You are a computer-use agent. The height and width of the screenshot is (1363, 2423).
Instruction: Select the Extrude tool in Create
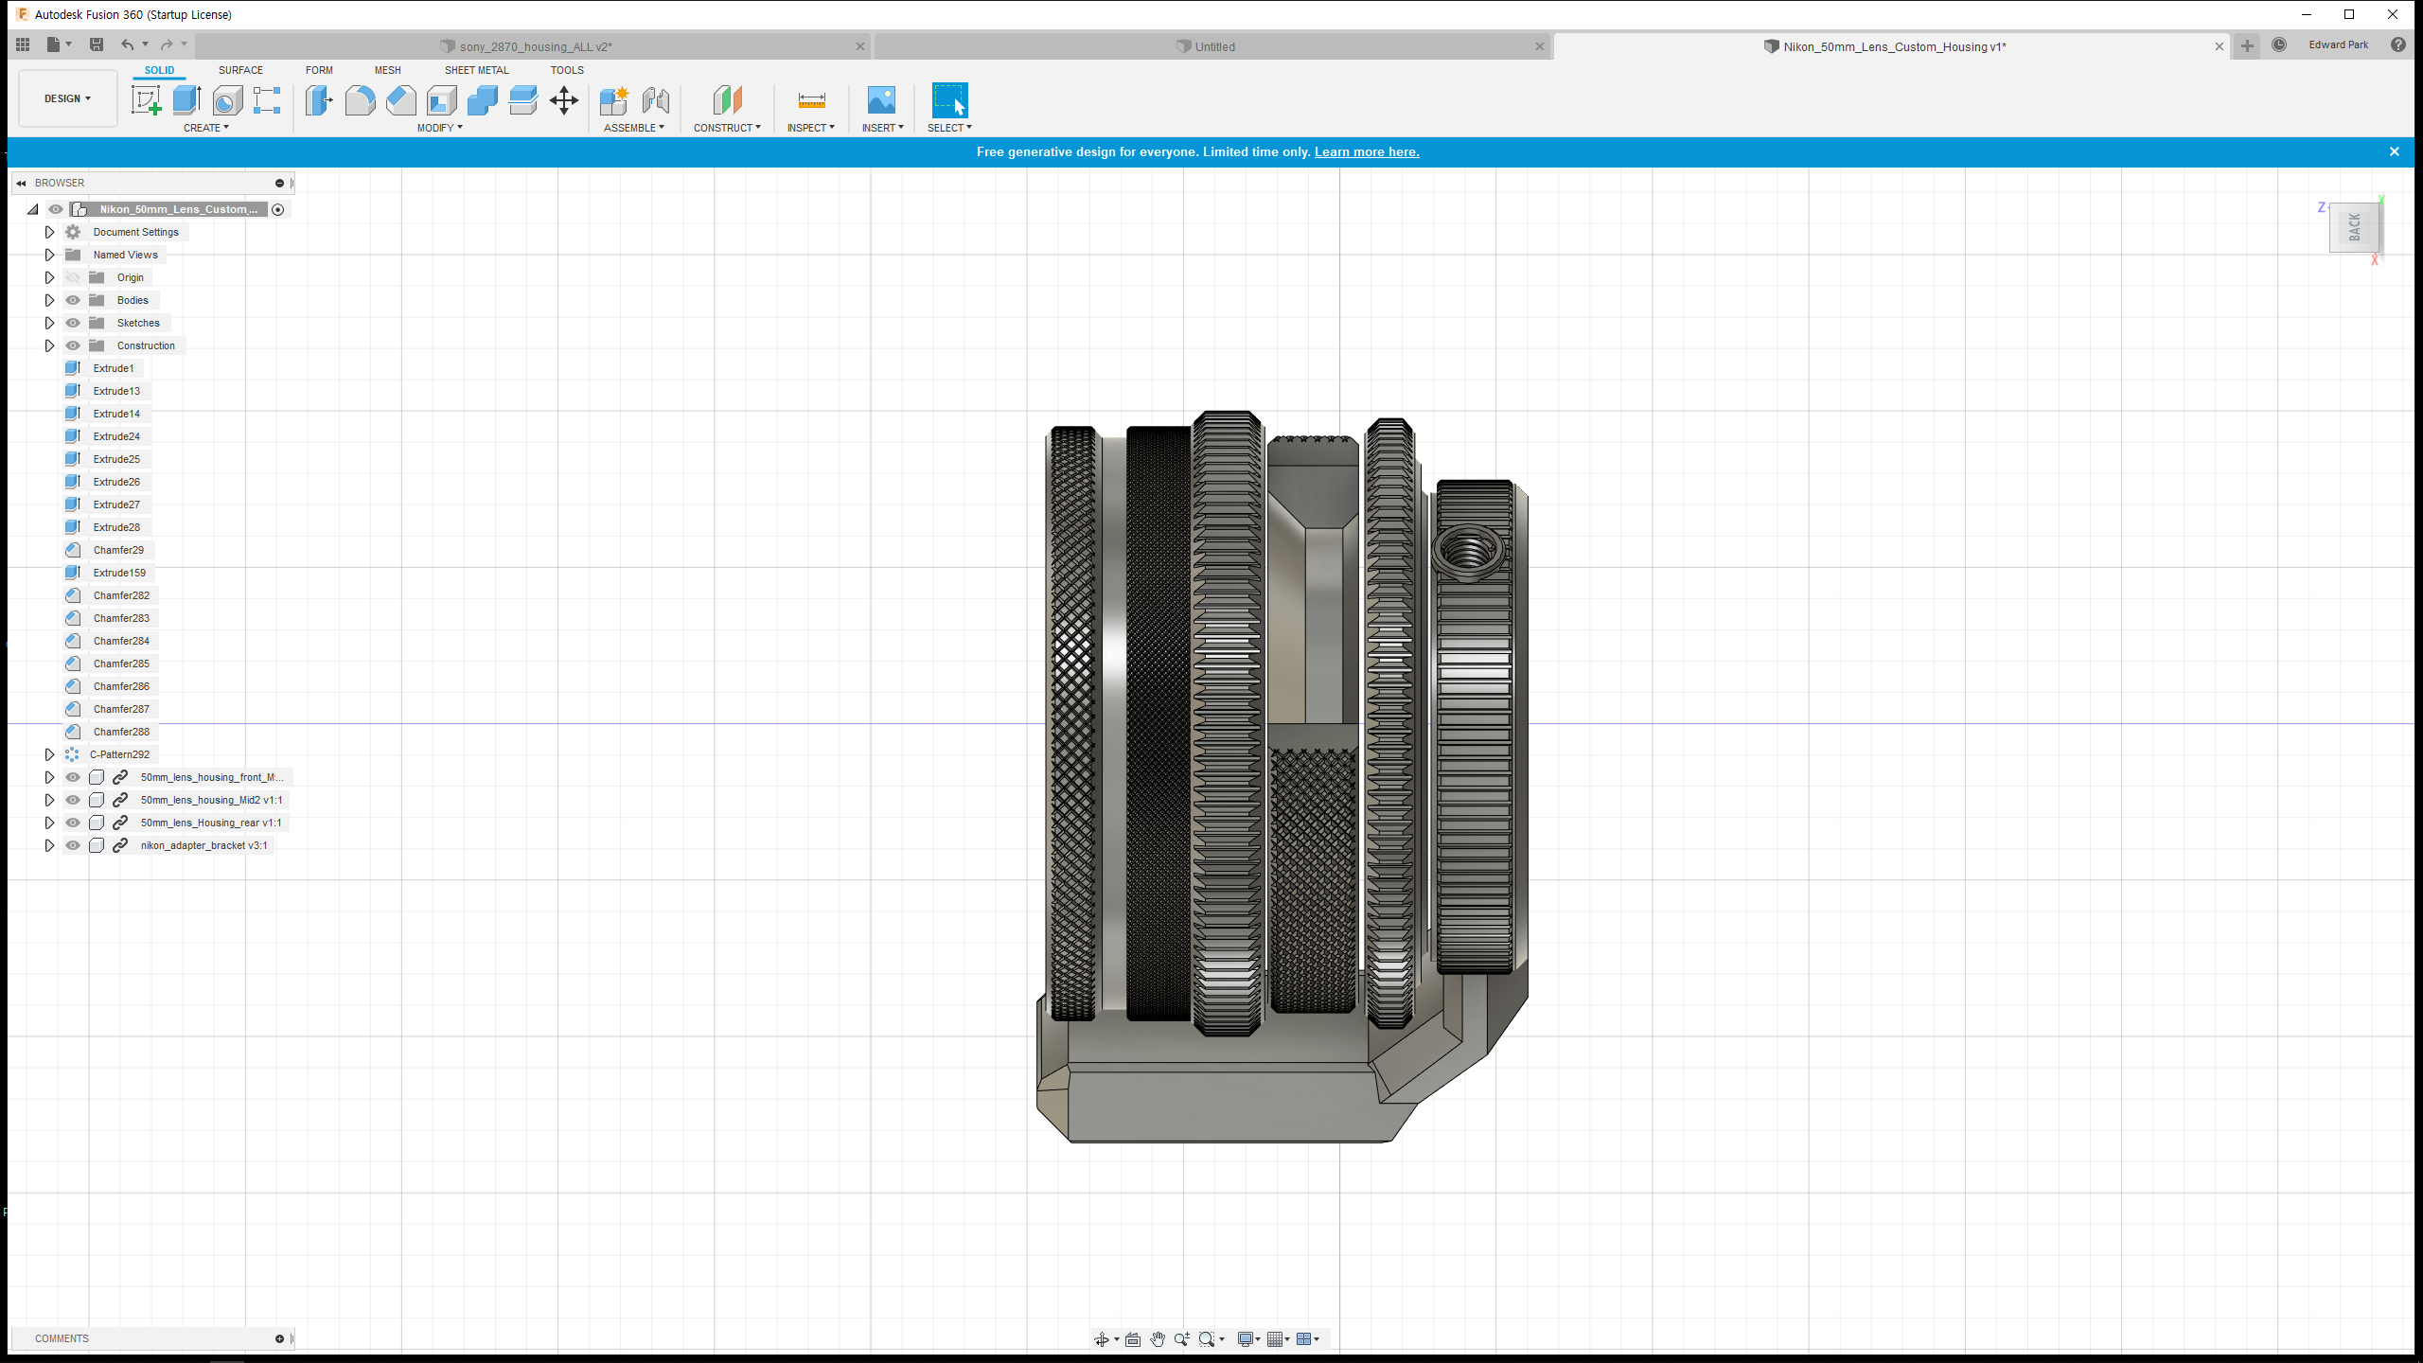click(x=186, y=100)
